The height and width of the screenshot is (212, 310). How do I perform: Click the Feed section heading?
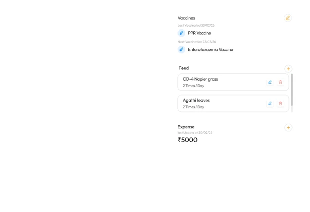point(184,68)
